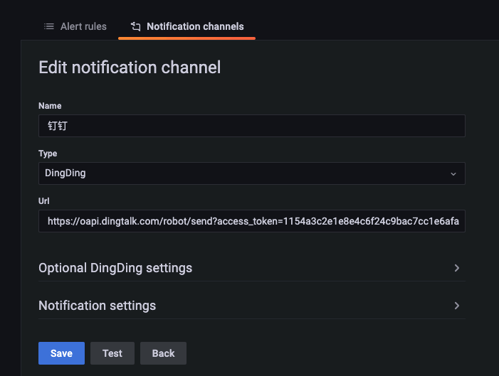Click blank space right of Back button
The height and width of the screenshot is (376, 499).
(320, 353)
